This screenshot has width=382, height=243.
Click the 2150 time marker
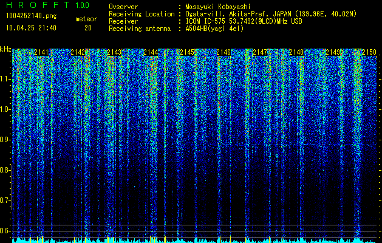coord(369,52)
